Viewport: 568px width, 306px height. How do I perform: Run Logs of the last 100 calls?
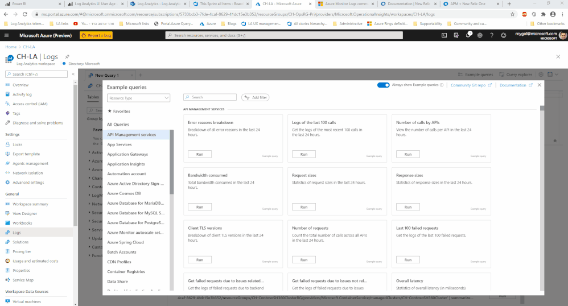303,154
